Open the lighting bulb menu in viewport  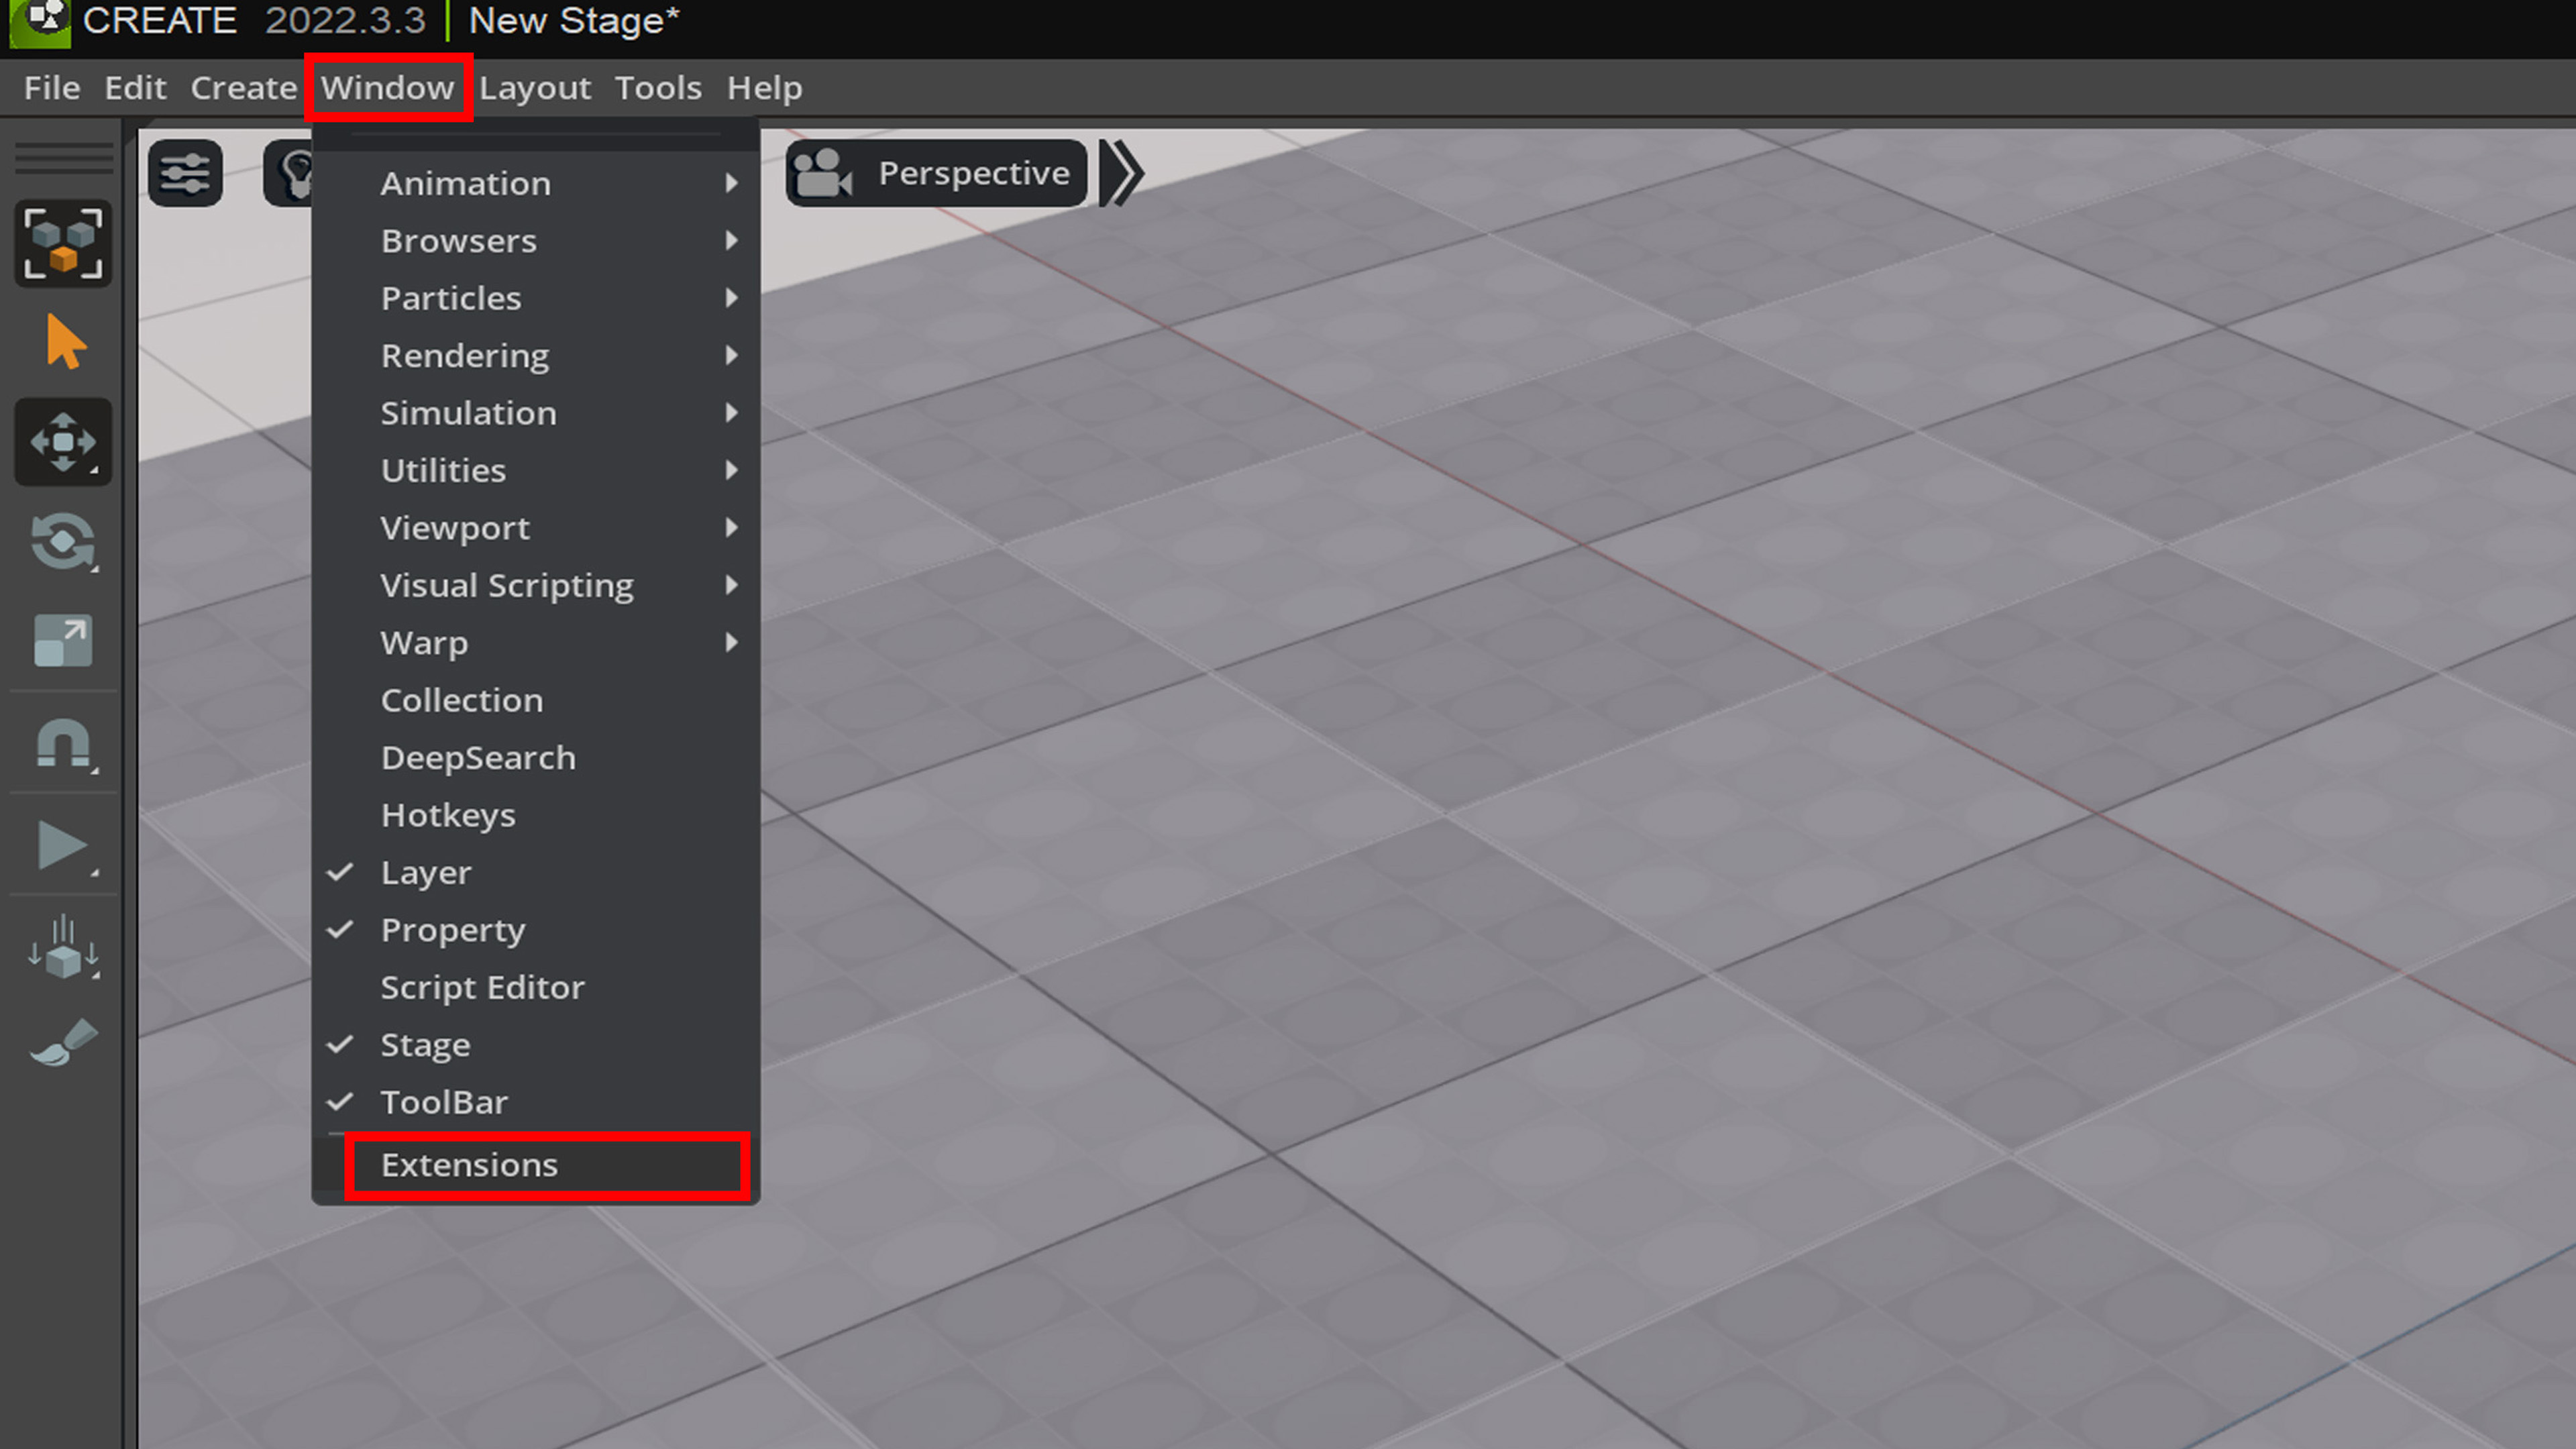click(x=295, y=172)
